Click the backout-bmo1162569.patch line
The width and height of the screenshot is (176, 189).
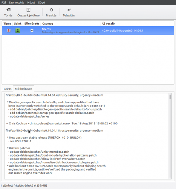56,166
